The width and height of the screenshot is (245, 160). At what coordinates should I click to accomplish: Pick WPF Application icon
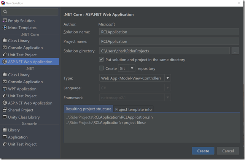[5, 89]
